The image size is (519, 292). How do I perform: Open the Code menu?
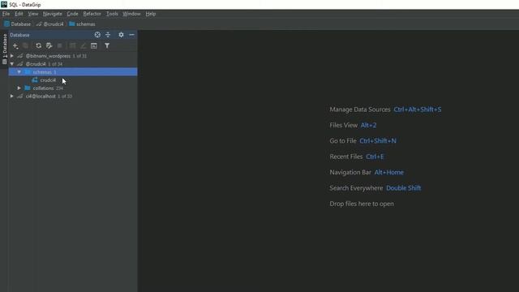tap(72, 14)
